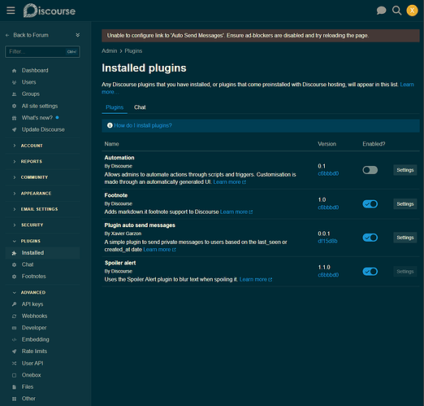Open Footnote commit hash c6bbbd0 link
Image resolution: width=424 pixels, height=406 pixels.
328,207
